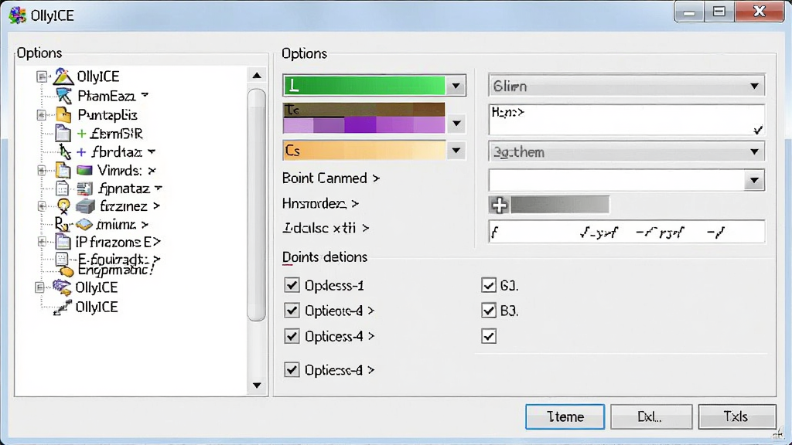
Task: Expand the Vimrds tree node
Action: pyautogui.click(x=42, y=171)
